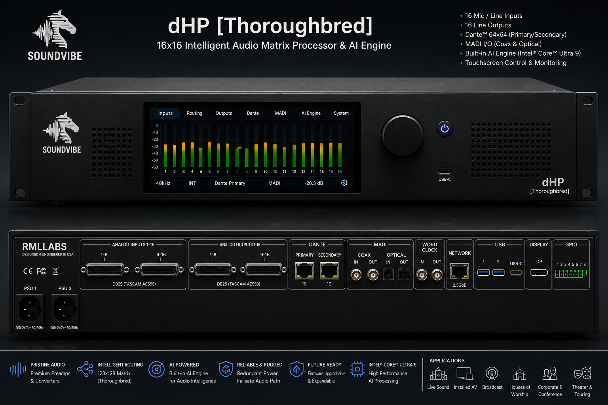Click the Soundvibe horse logo at top left
Image resolution: width=608 pixels, height=405 pixels.
(55, 35)
